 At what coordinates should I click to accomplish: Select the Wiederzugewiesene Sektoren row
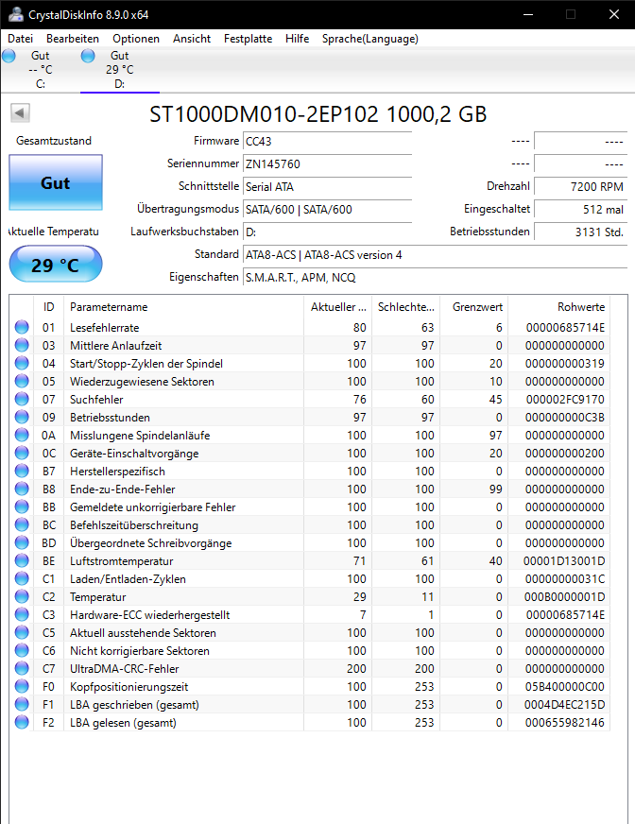[x=310, y=381]
